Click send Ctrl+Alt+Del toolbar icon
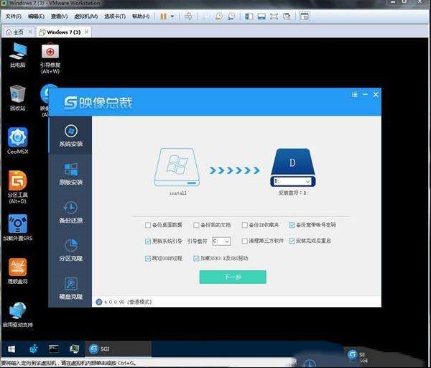 pos(188,17)
